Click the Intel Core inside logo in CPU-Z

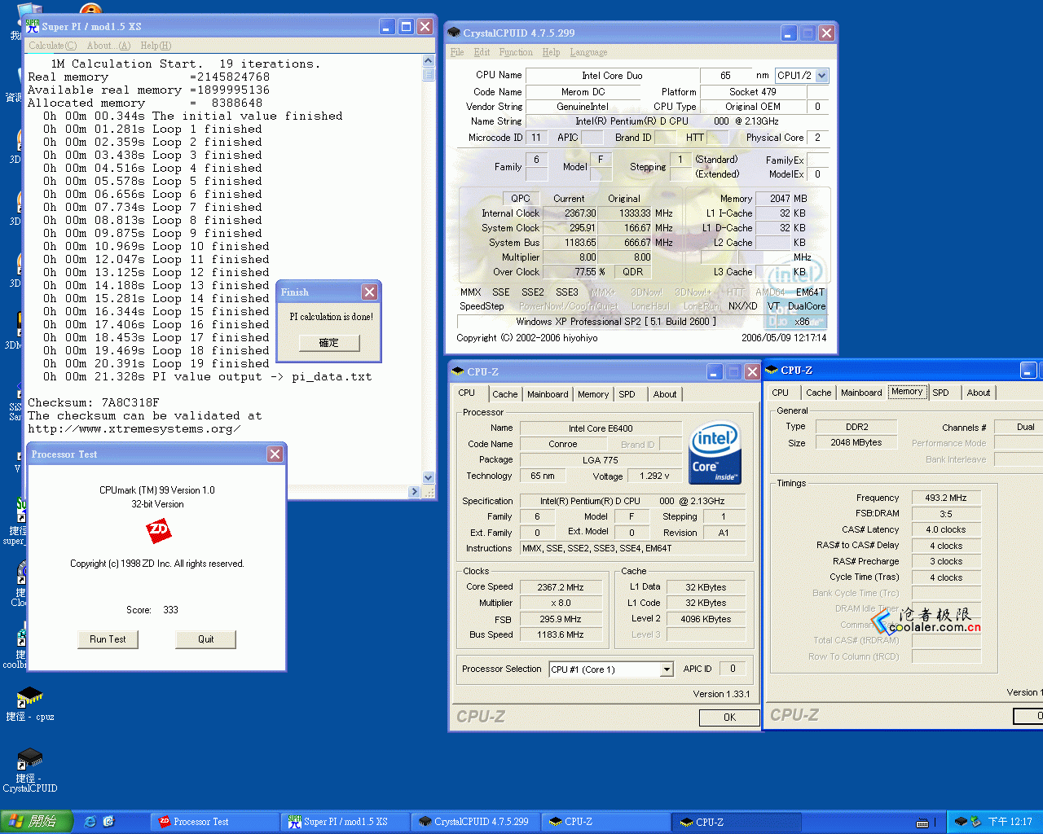coord(715,453)
